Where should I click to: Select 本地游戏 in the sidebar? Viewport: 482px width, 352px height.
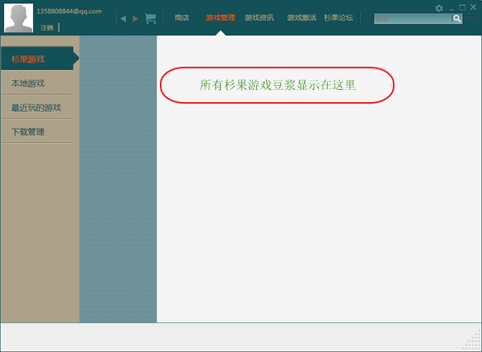click(38, 83)
